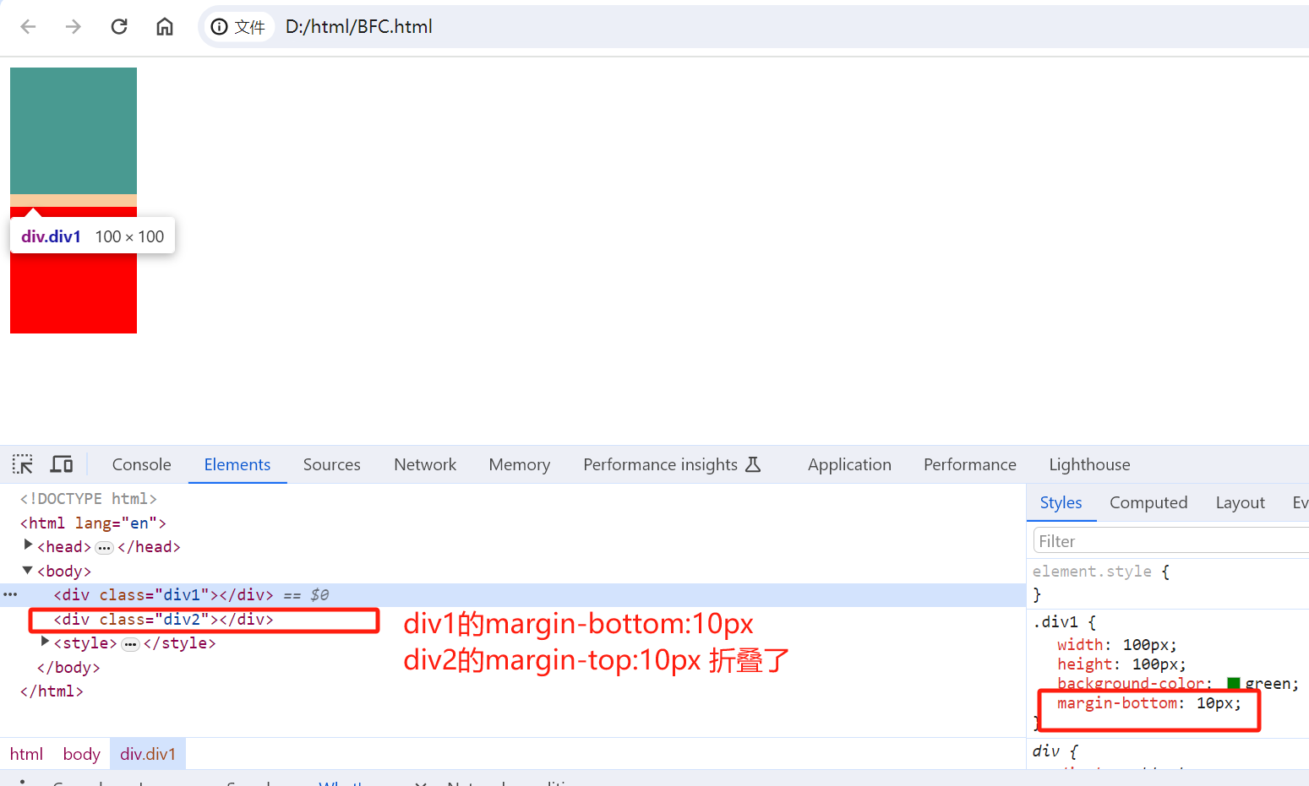Open the three-dot menu beside div1 node

10,594
